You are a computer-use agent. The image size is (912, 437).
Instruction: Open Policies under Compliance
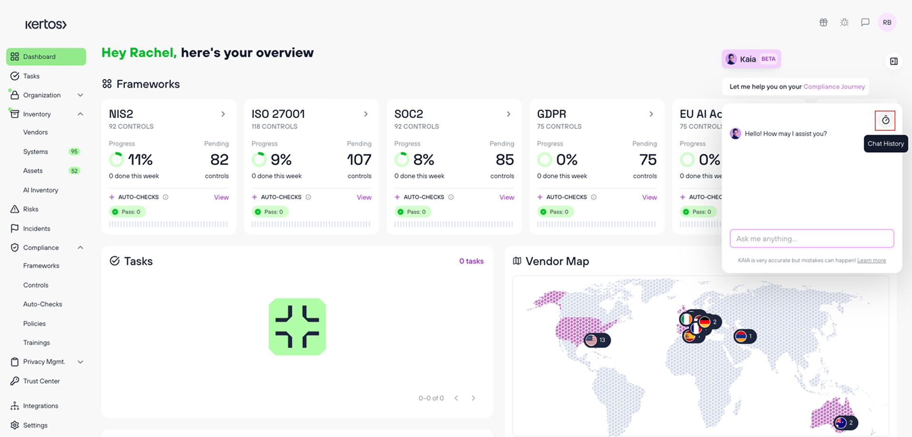[x=34, y=323]
